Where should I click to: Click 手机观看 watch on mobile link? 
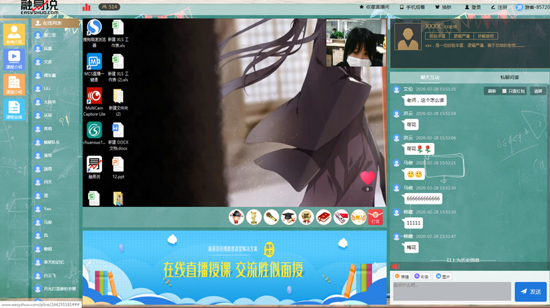tap(412, 7)
